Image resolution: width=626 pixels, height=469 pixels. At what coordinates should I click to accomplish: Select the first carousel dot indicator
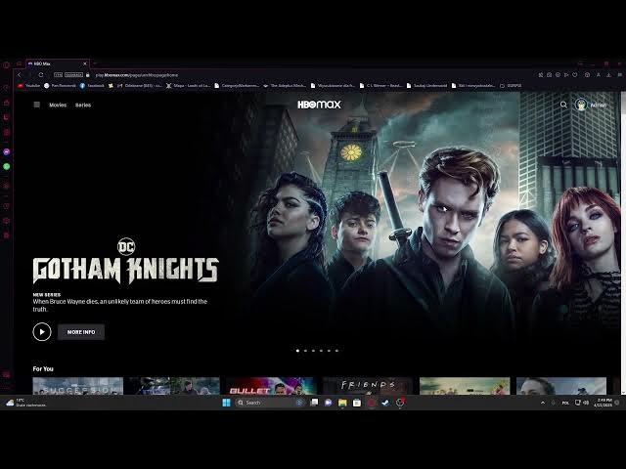click(x=297, y=350)
